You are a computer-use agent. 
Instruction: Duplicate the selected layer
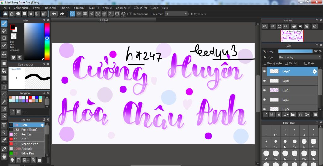(x=301, y=115)
